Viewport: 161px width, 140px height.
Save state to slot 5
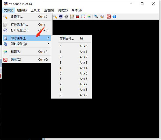tap(71, 73)
